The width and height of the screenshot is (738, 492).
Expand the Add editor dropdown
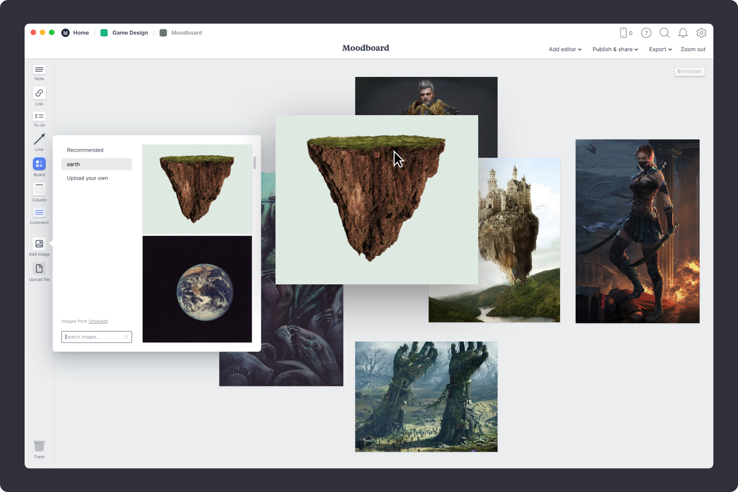564,49
